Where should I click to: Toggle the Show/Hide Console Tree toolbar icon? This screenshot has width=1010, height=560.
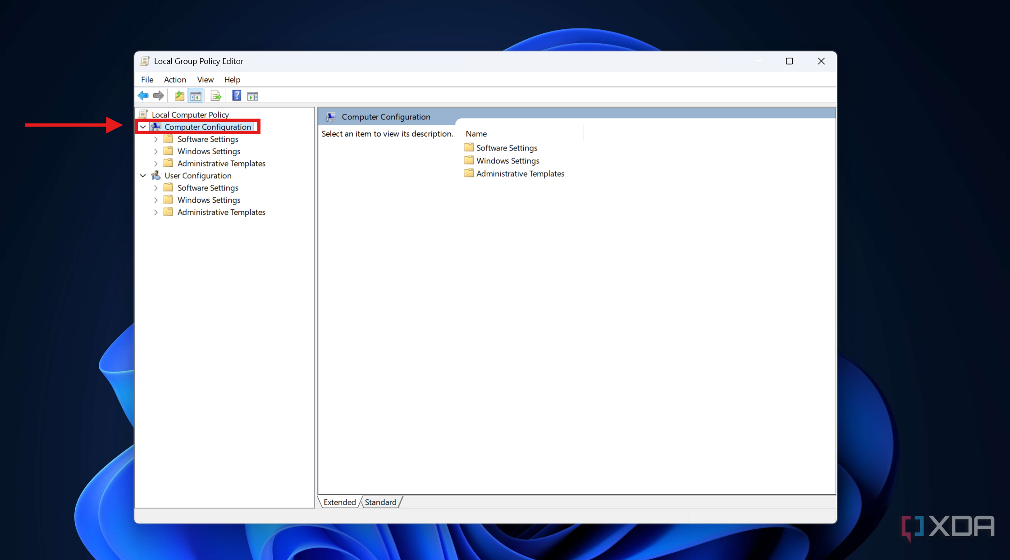click(196, 96)
